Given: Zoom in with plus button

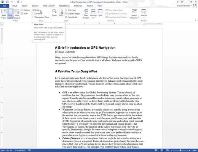Looking at the screenshot, I should pyautogui.click(x=190, y=150).
